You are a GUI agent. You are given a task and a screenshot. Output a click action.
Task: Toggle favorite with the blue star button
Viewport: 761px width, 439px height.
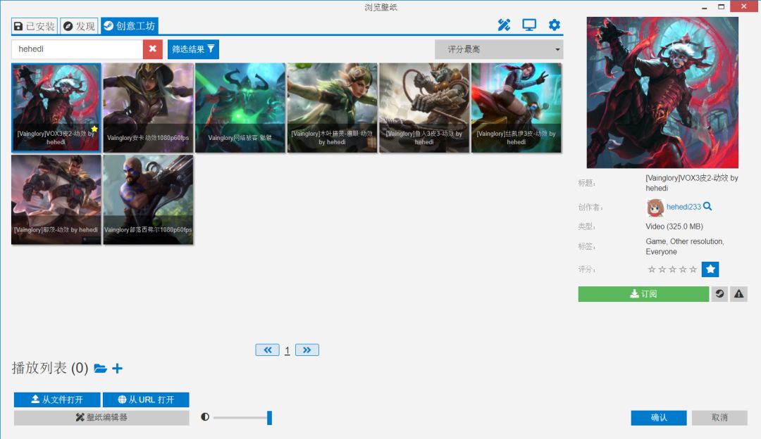click(x=710, y=269)
